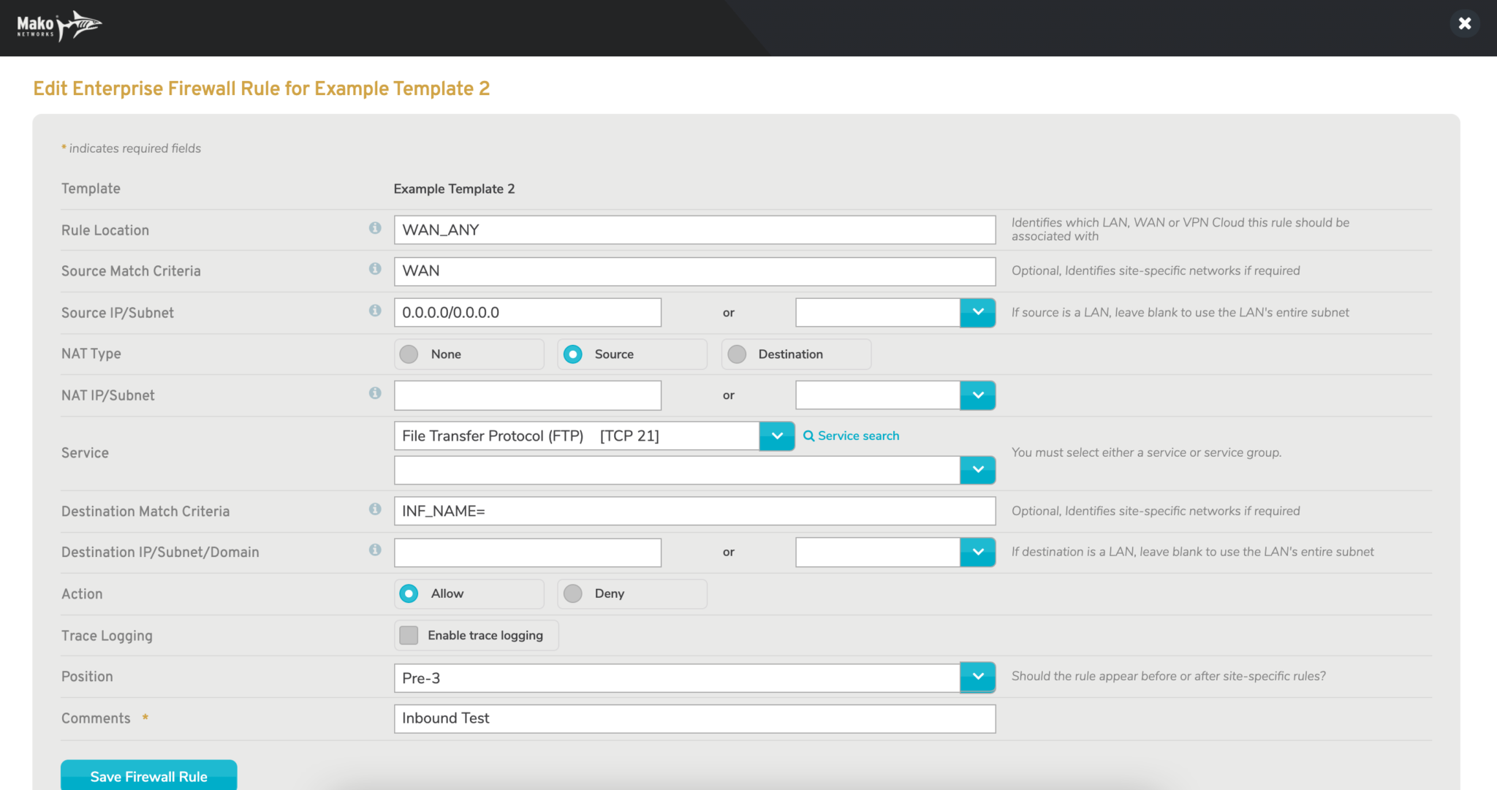Viewport: 1497px width, 790px height.
Task: Open Service search
Action: coord(857,435)
